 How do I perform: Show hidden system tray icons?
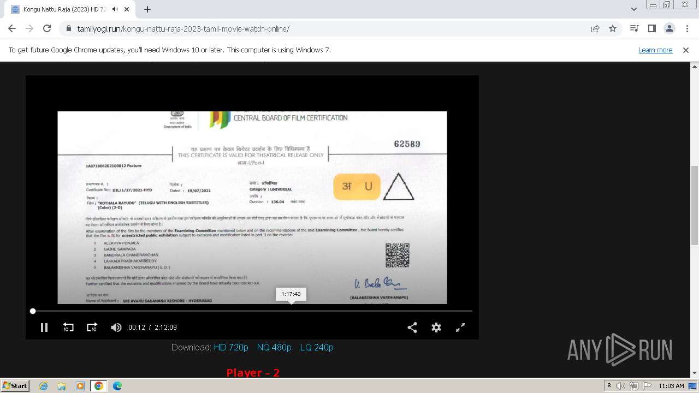coord(609,386)
